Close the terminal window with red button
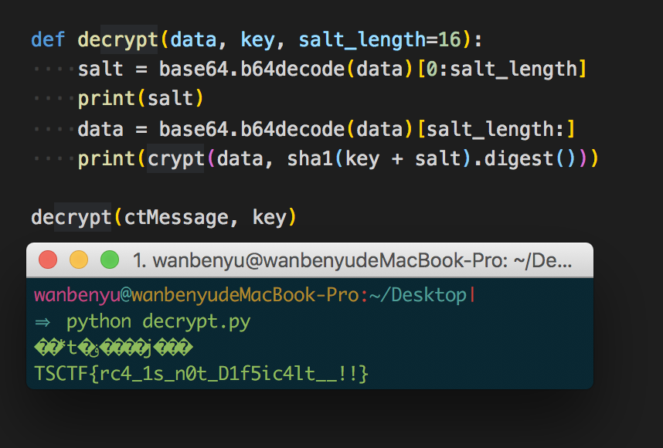663x448 pixels. [48, 260]
